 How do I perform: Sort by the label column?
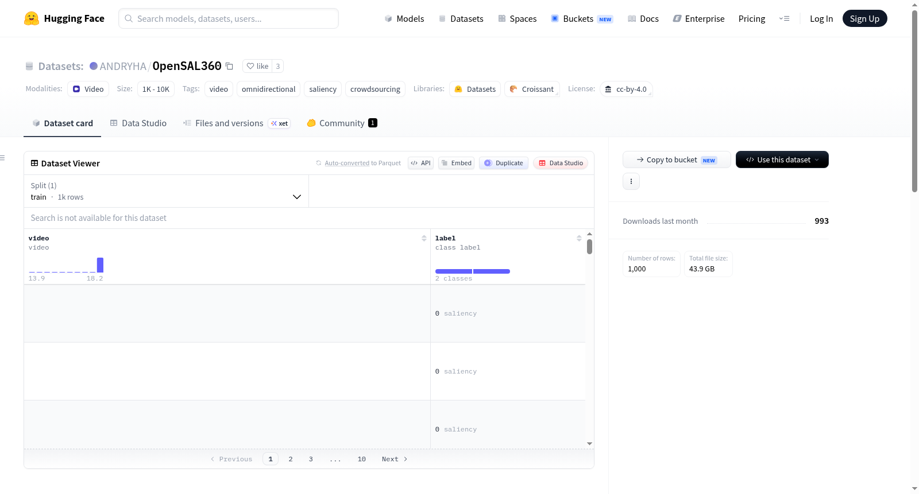[x=579, y=238]
